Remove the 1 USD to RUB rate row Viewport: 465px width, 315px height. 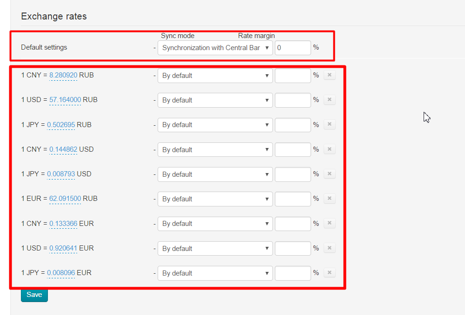pyautogui.click(x=329, y=100)
